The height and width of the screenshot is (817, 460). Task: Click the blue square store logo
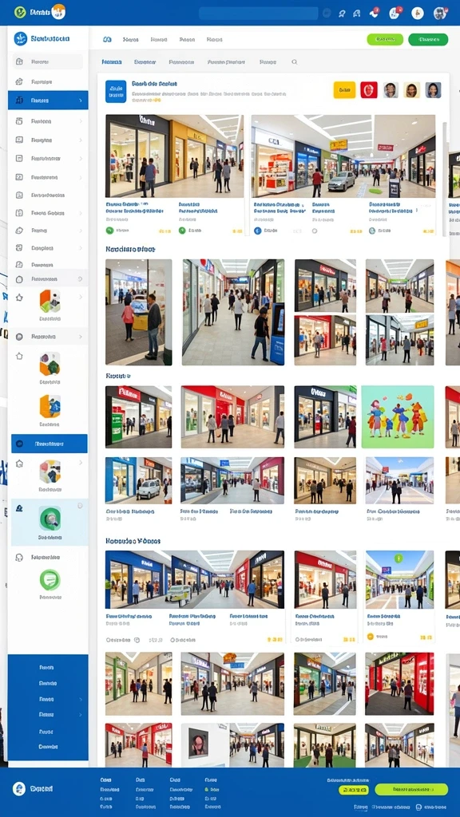pos(116,91)
